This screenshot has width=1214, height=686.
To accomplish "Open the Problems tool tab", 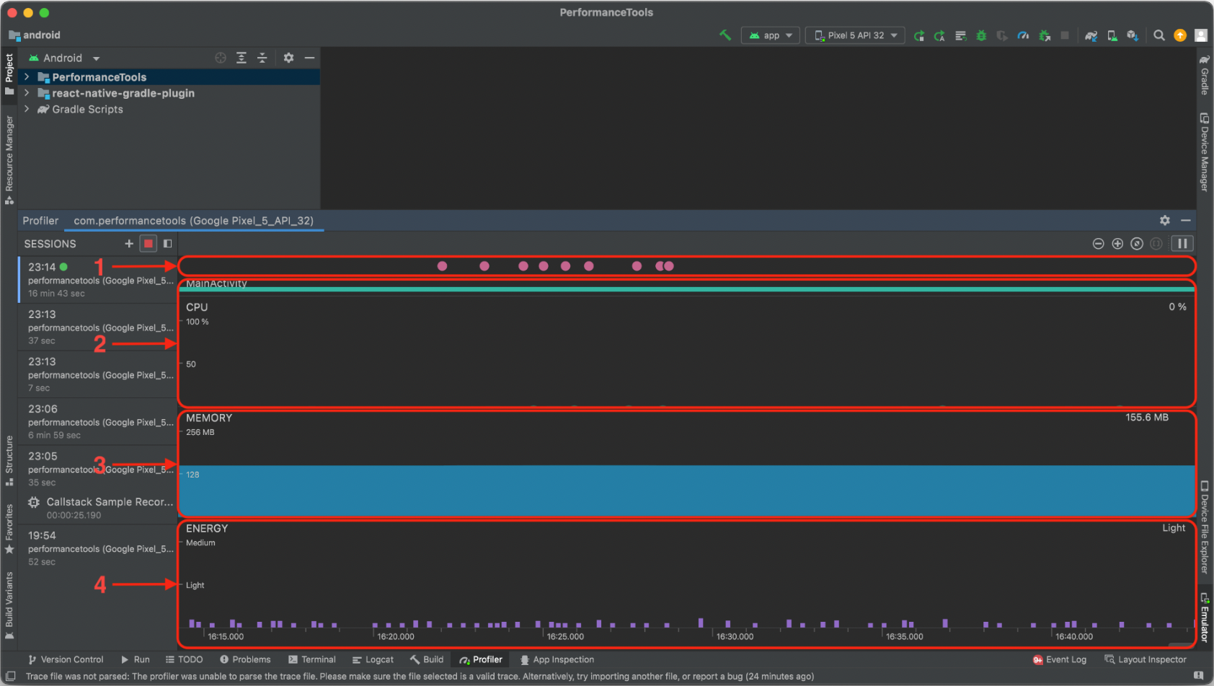I will 245,659.
